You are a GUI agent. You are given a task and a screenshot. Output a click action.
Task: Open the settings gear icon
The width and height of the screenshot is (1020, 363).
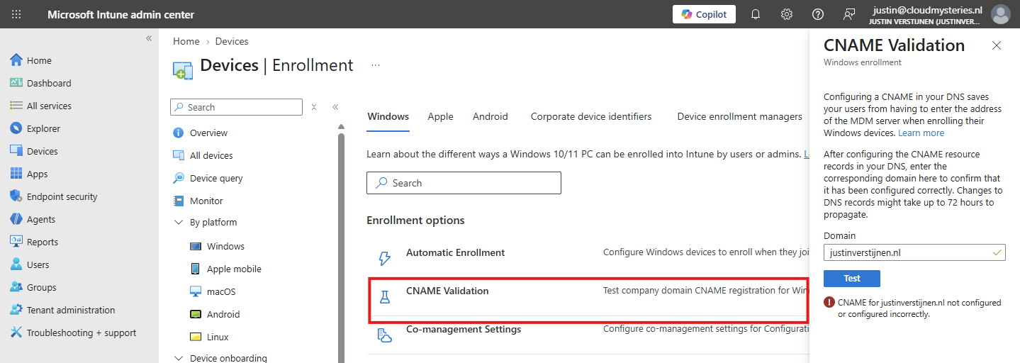pos(787,14)
